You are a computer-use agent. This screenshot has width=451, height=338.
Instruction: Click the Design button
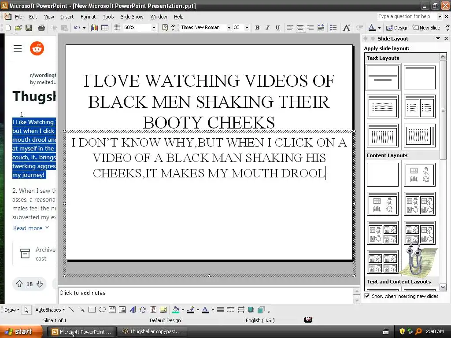tap(397, 28)
